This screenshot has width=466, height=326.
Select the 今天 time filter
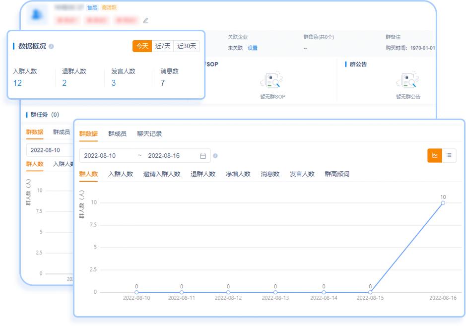(142, 46)
